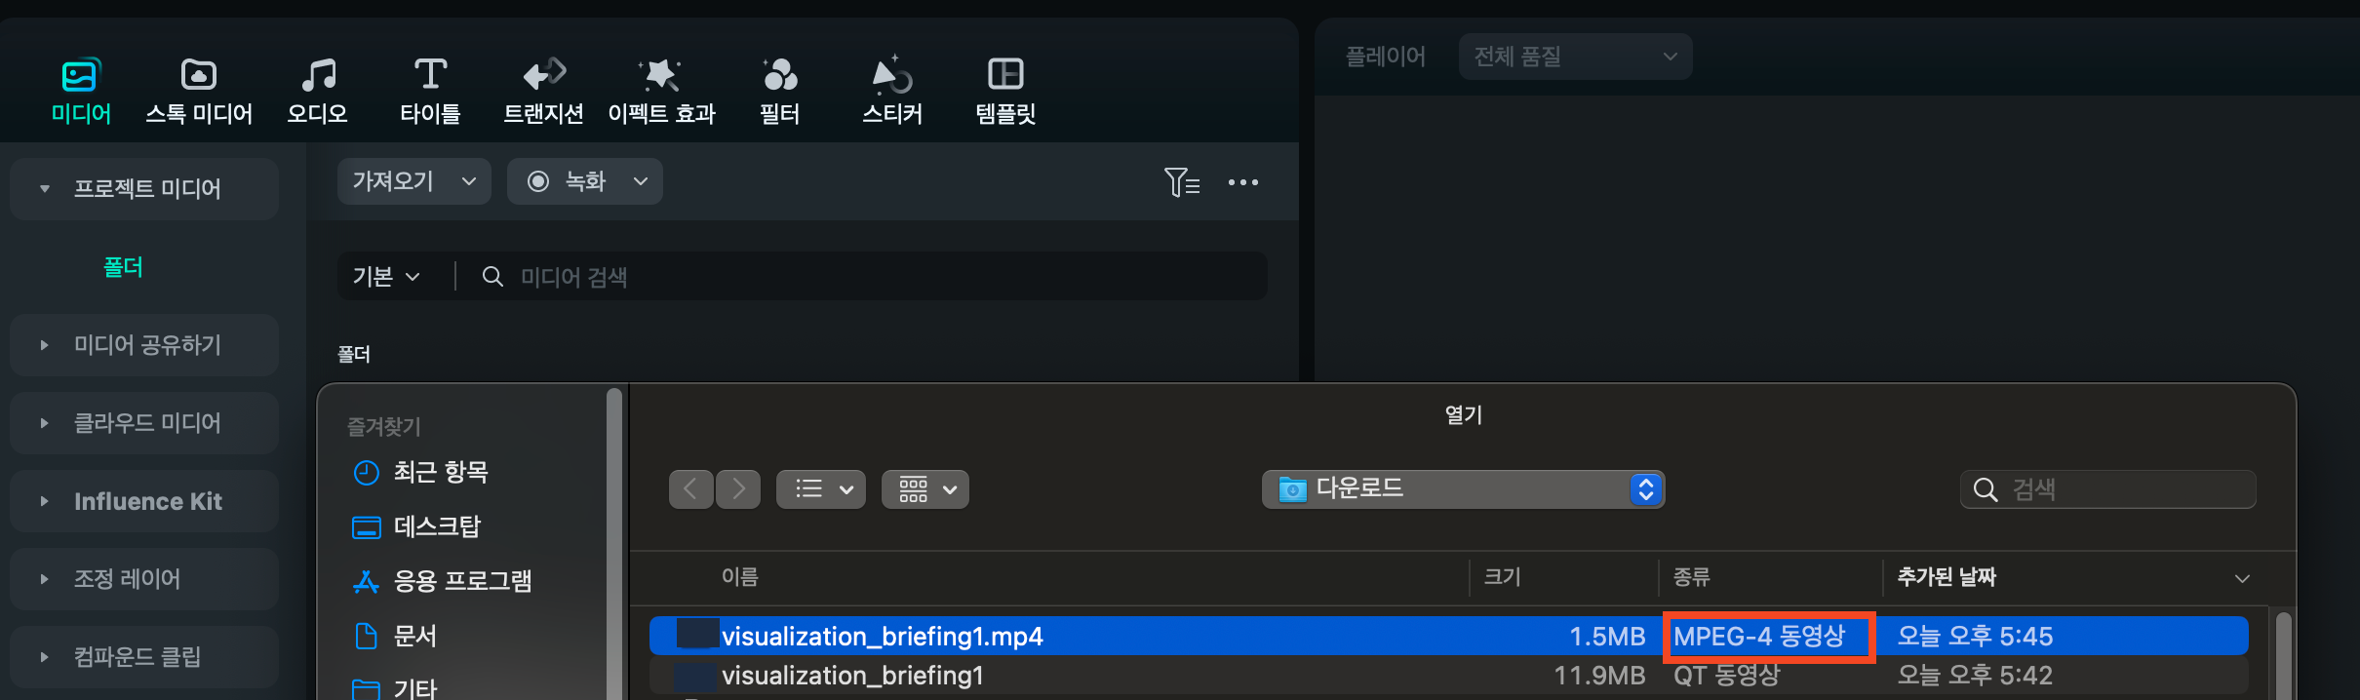
Task: Open the Titles (타이틀) T icon
Action: 430,74
